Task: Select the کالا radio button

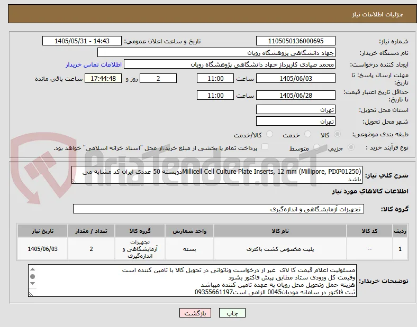Action: [x=337, y=134]
